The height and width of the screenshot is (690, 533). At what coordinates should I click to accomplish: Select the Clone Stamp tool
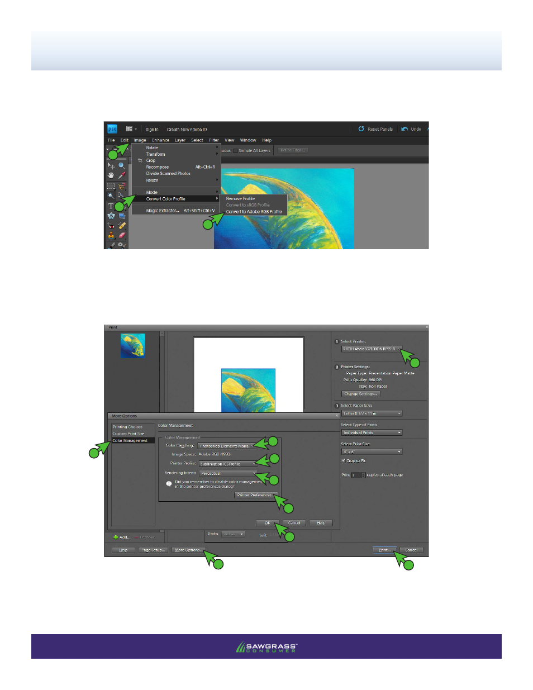111,235
